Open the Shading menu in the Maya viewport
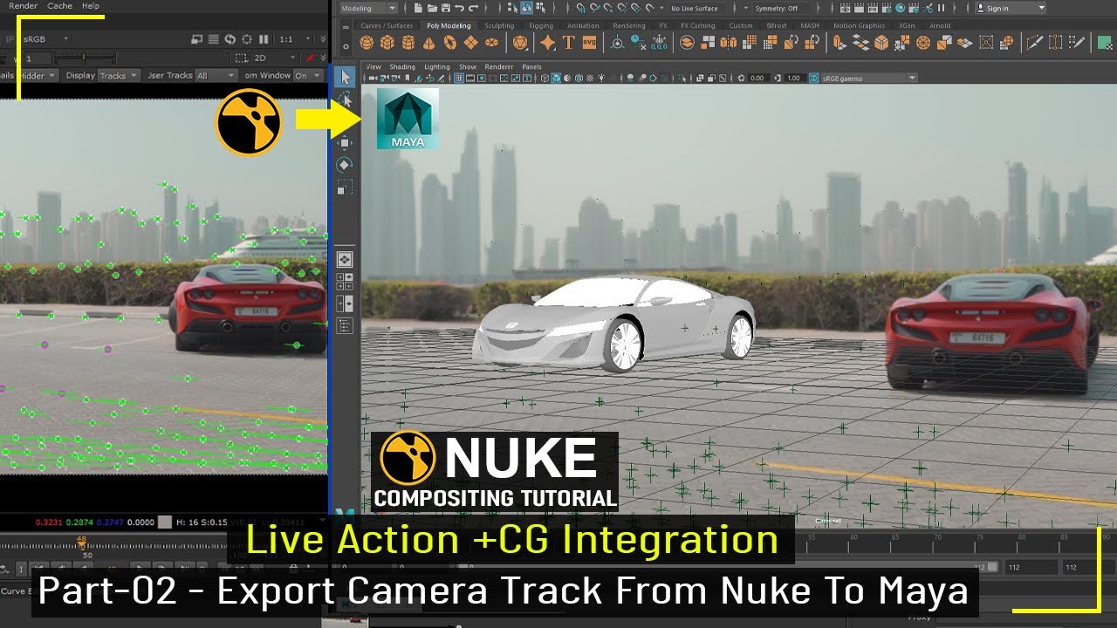 (x=402, y=67)
